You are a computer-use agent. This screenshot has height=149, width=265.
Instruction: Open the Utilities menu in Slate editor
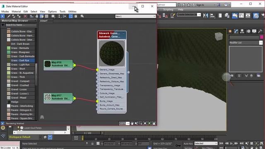click(72, 12)
